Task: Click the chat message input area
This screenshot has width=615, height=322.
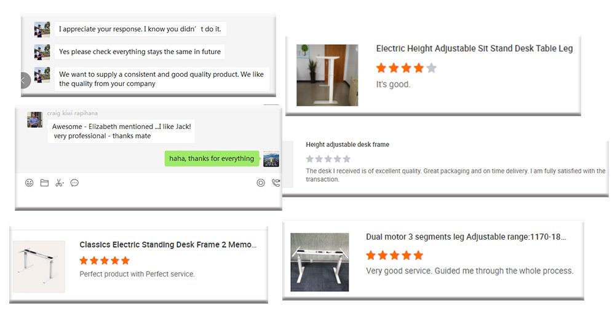Action: pos(148,198)
